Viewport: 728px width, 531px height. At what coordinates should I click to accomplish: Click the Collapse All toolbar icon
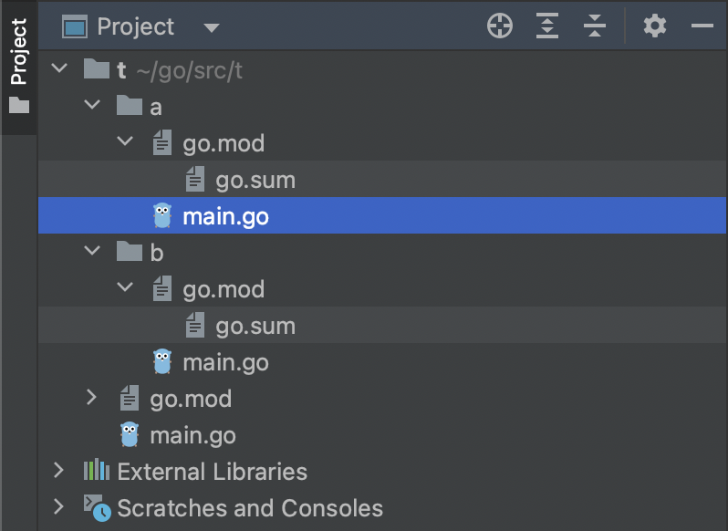pyautogui.click(x=595, y=26)
